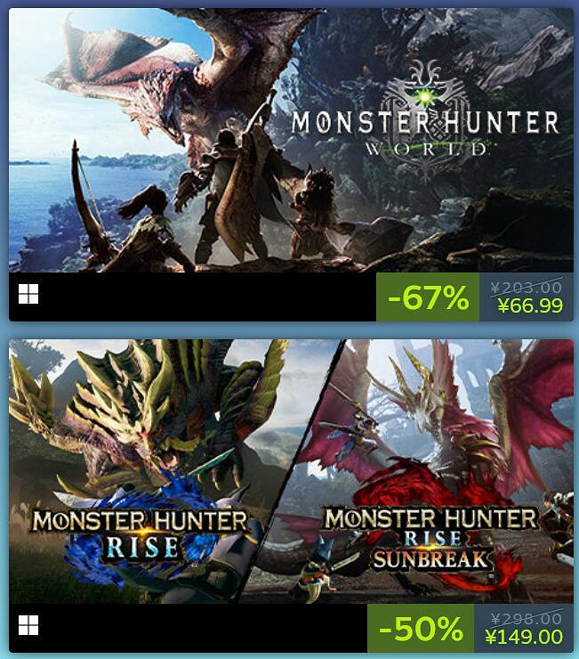Viewport: 579px width, 659px height.
Task: Select the -50% discount badge
Action: click(421, 629)
